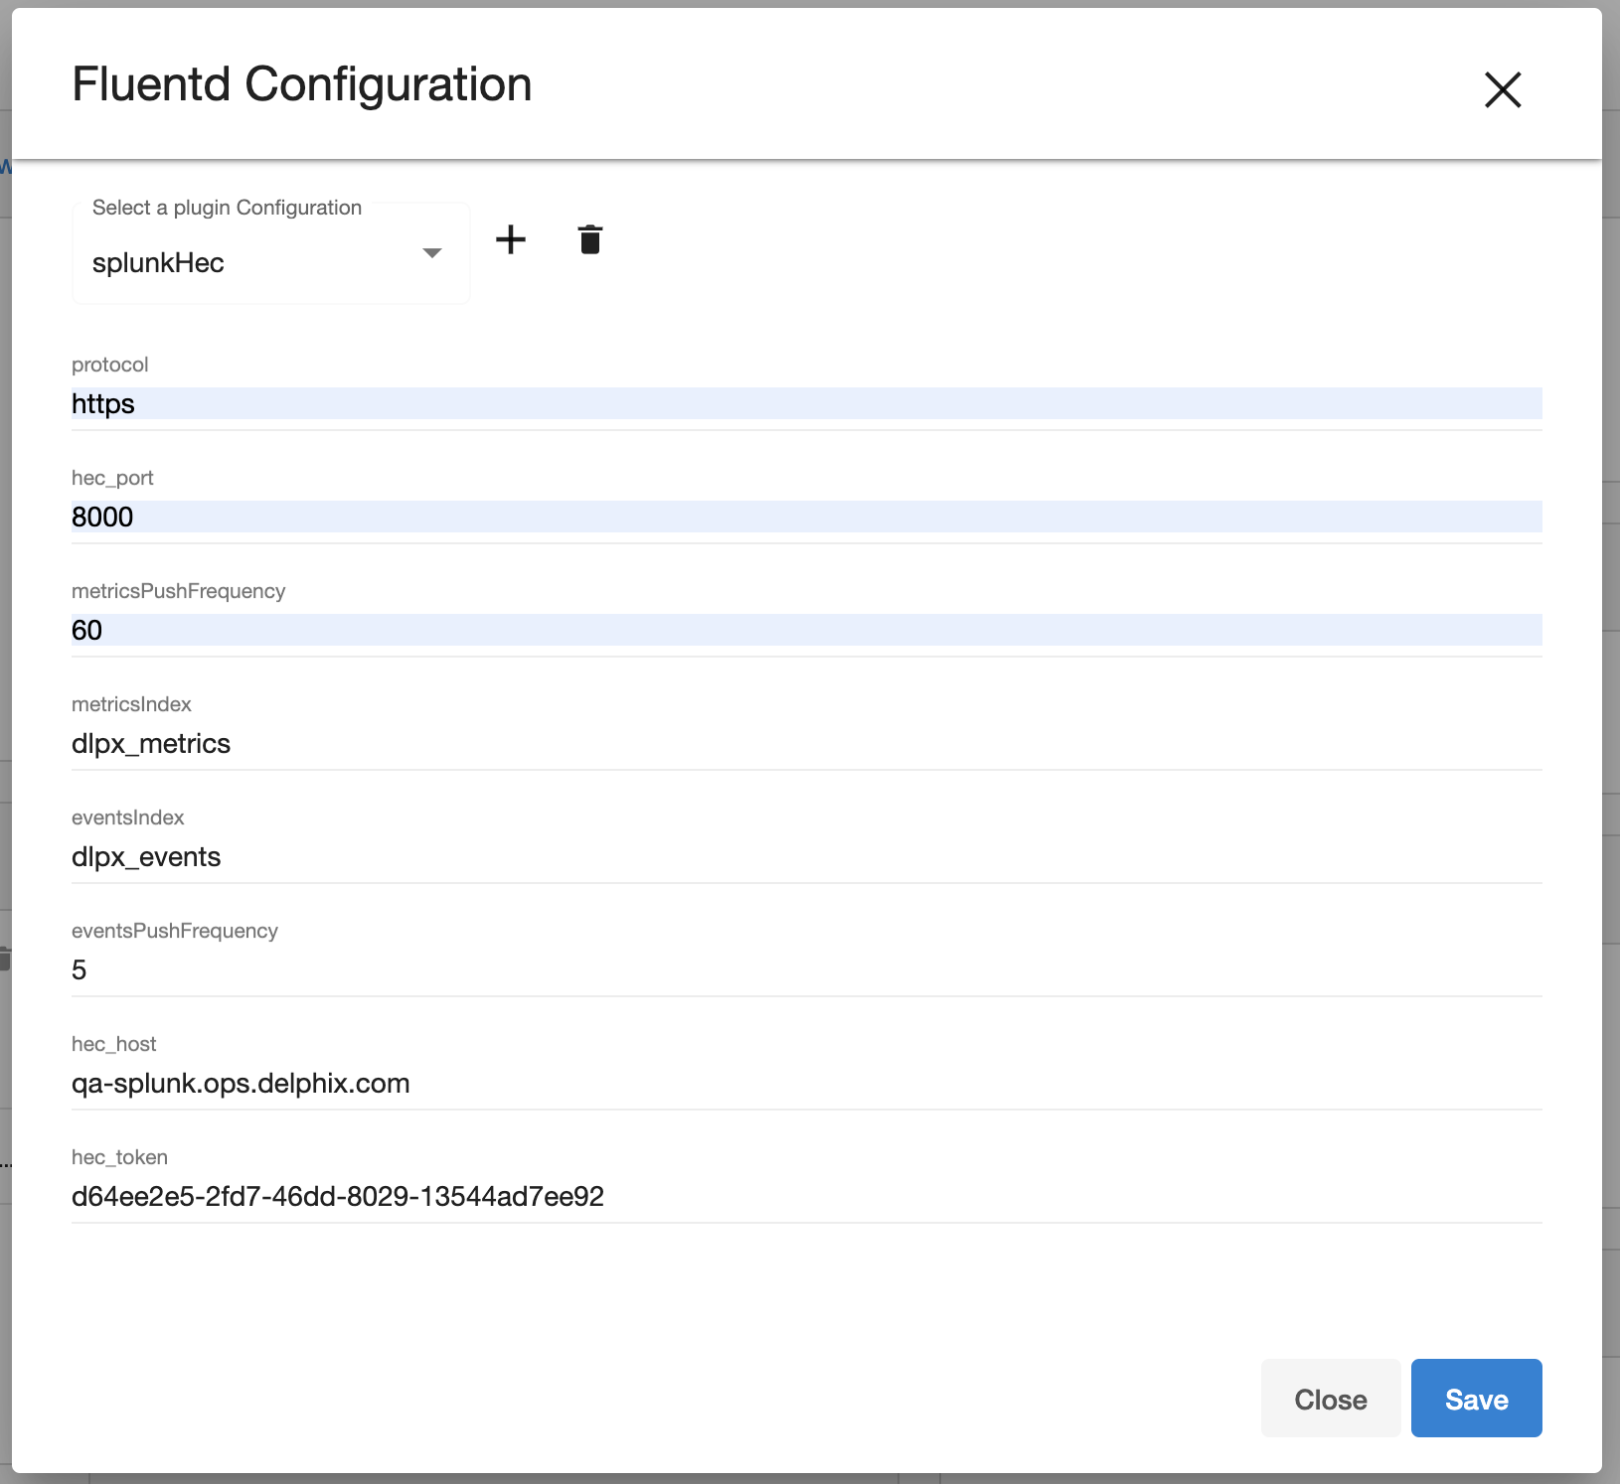Click into the hec_token value field
1620x1484 pixels.
coord(805,1196)
